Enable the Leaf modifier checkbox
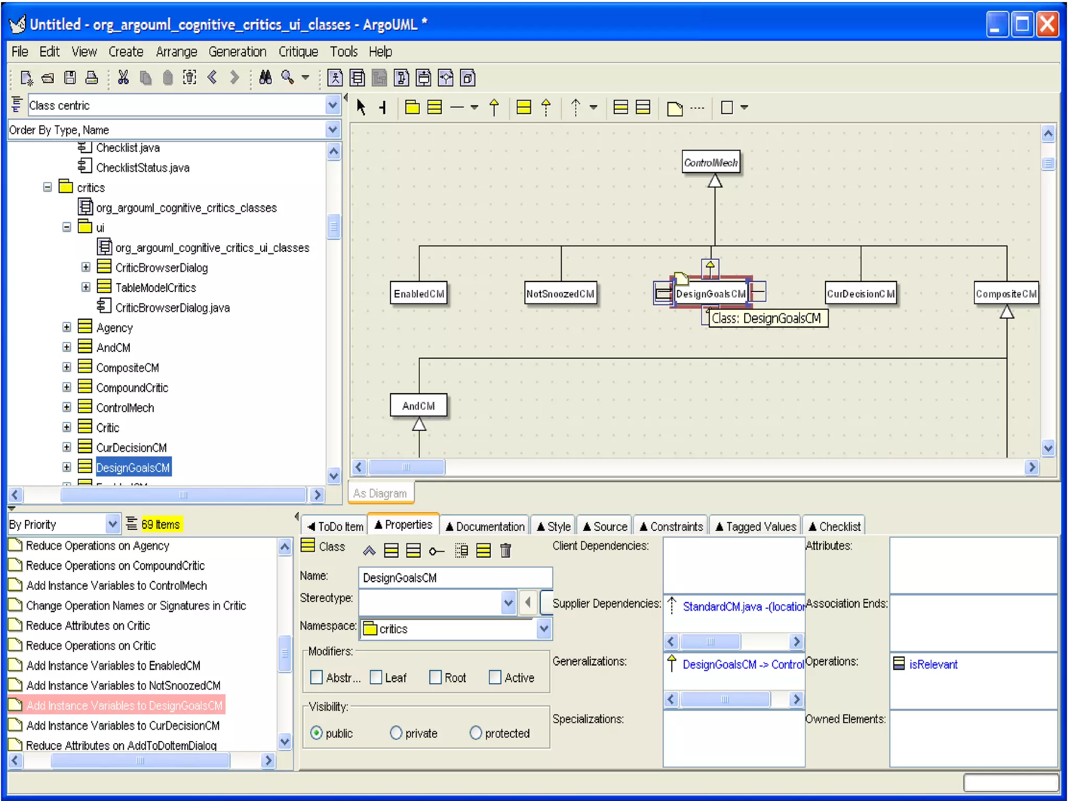 pyautogui.click(x=376, y=677)
